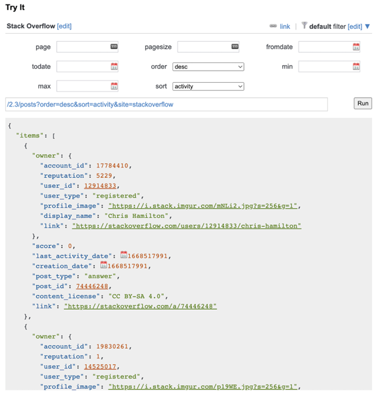Click calendar icon in fromdate field
377x396 pixels.
[356, 47]
